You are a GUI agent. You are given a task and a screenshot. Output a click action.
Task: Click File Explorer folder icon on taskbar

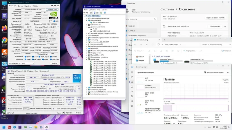coord(36,127)
